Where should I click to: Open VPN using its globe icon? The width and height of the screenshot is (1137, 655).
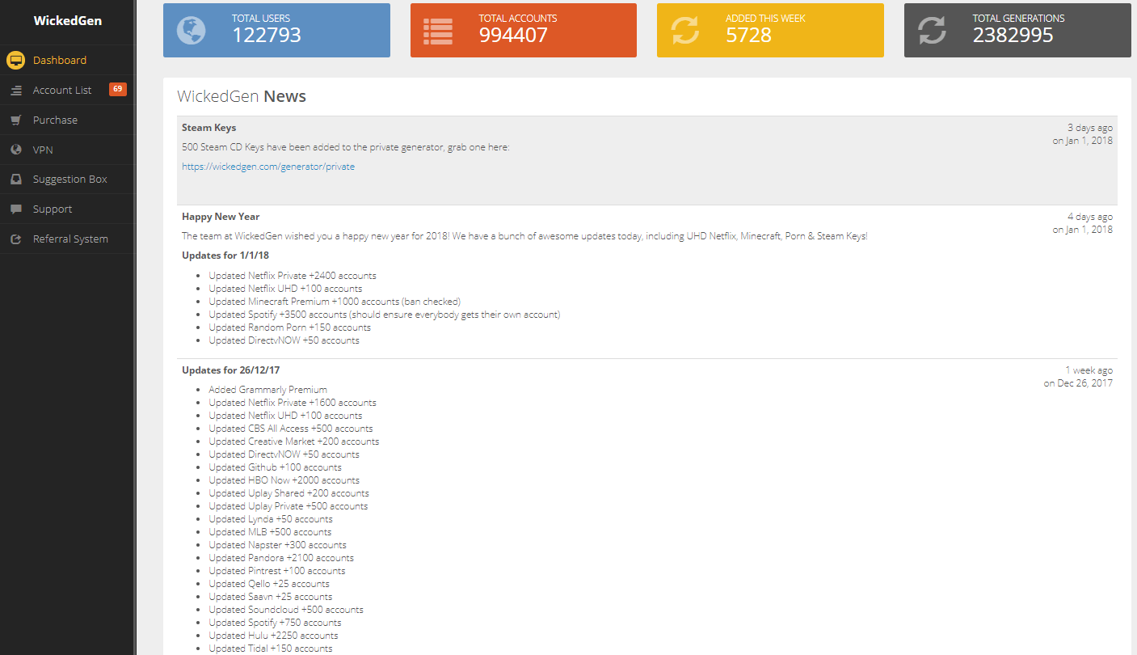point(15,150)
